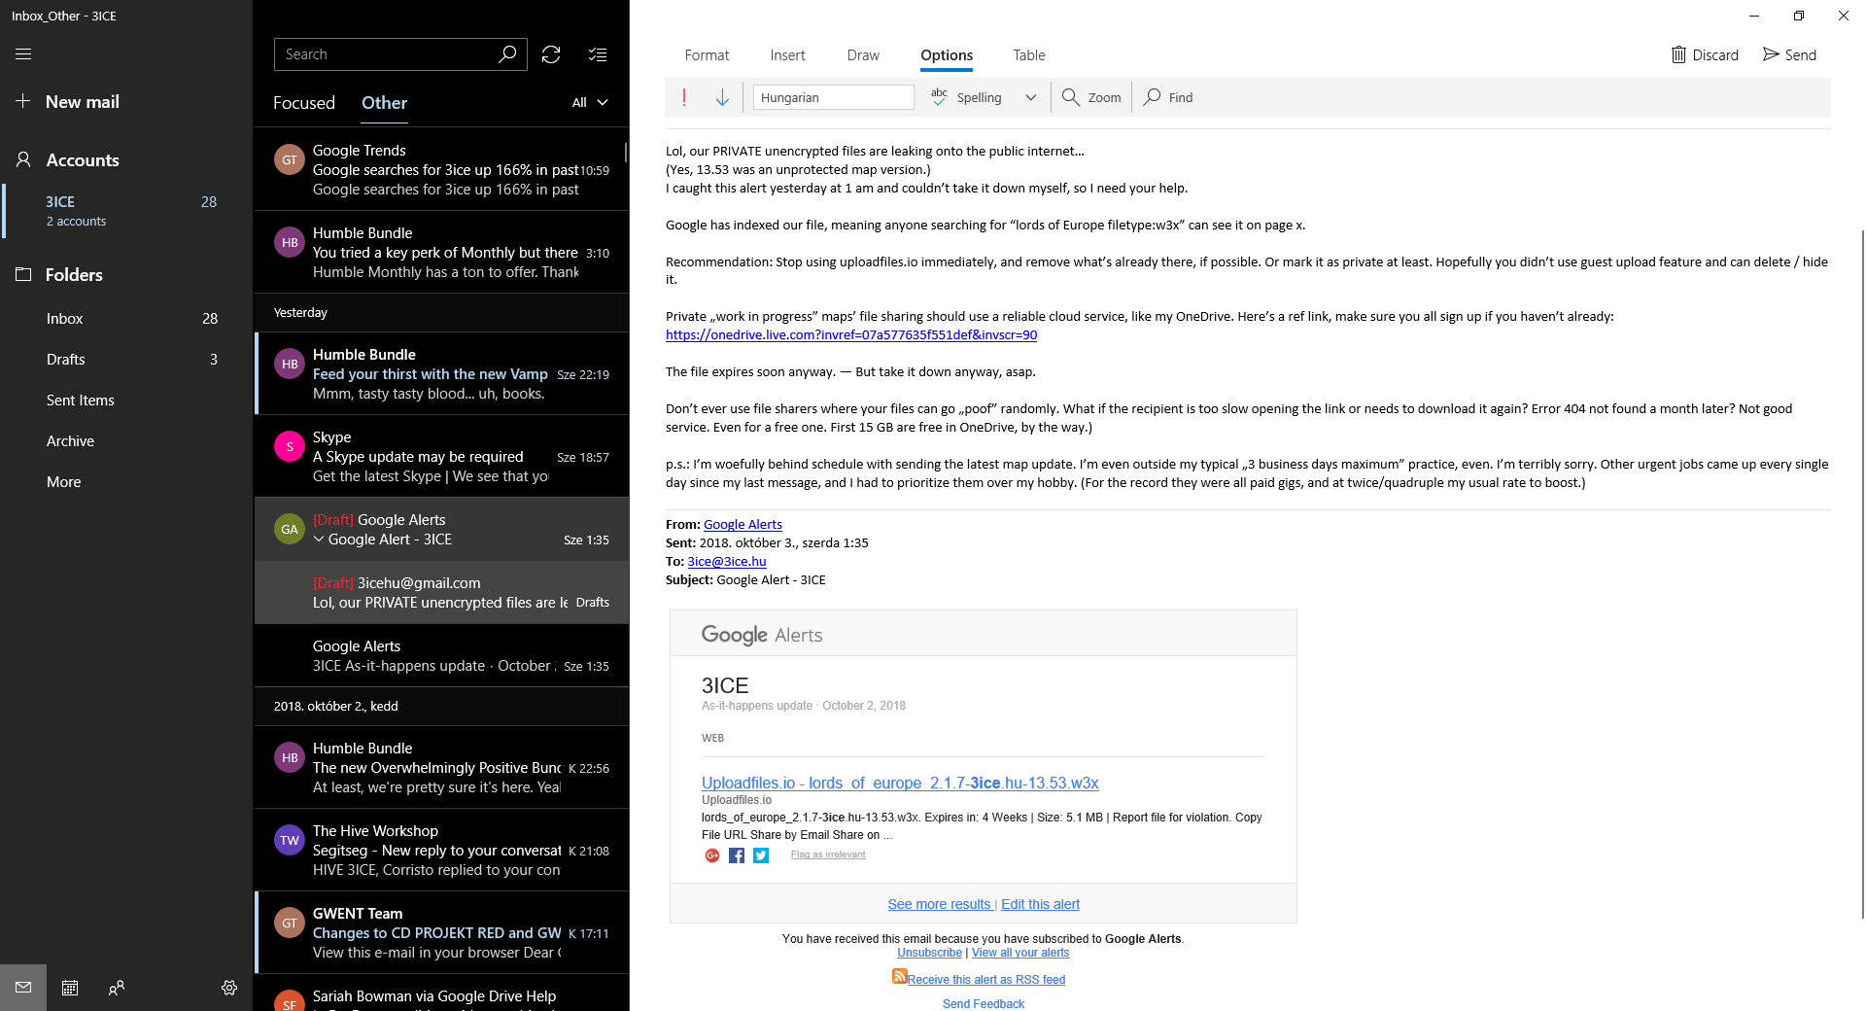The height and width of the screenshot is (1011, 1866).
Task: Open the hamburger navigation menu
Action: pyautogui.click(x=23, y=54)
